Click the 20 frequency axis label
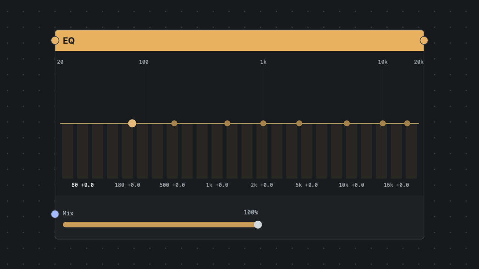Viewport: 479px width, 269px height. pos(60,62)
